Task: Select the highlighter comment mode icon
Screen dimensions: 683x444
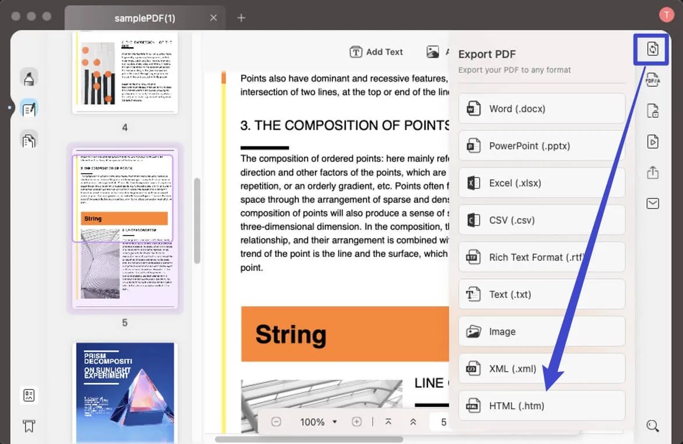Action: [x=29, y=78]
